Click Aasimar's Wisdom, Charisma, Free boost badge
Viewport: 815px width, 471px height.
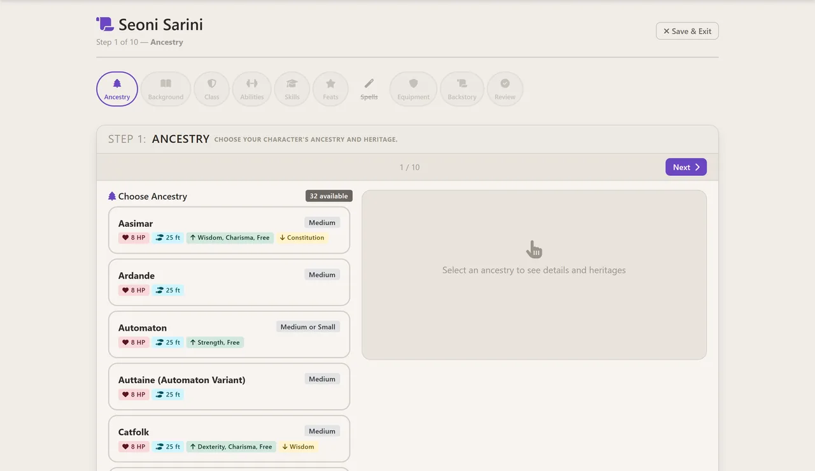[x=230, y=238]
